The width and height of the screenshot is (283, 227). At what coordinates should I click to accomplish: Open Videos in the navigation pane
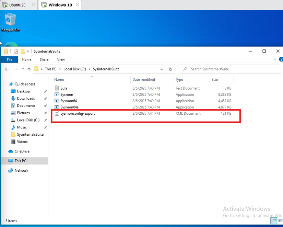point(22,142)
